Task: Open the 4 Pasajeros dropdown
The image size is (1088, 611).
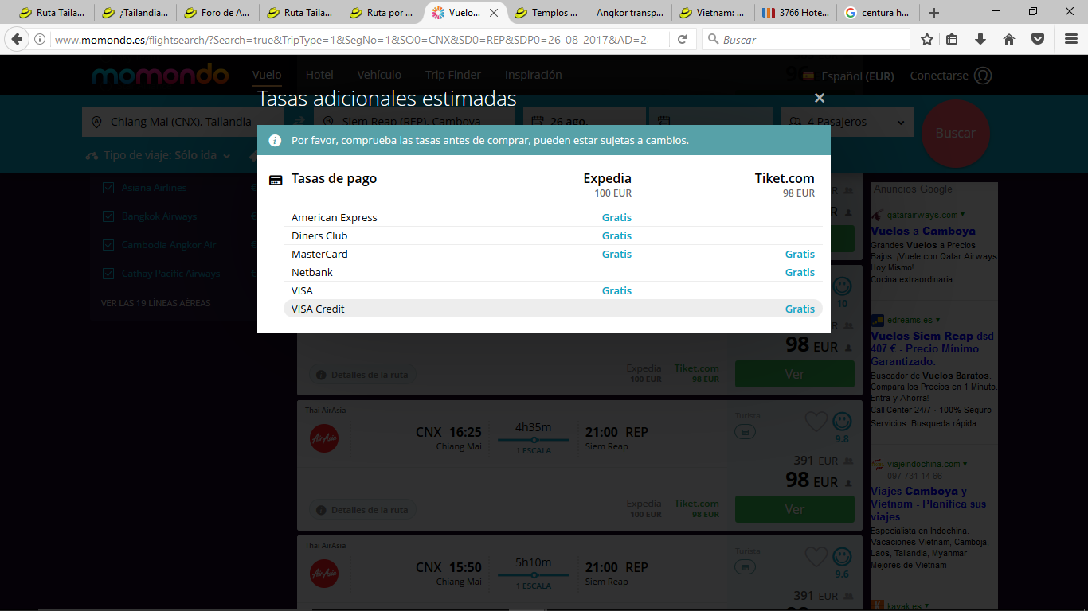Action: [847, 122]
